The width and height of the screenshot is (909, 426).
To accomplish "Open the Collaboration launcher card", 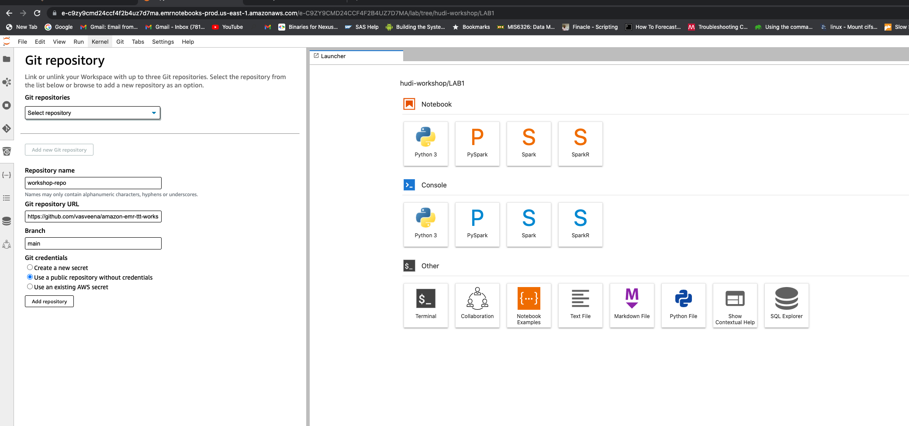I will pos(477,305).
